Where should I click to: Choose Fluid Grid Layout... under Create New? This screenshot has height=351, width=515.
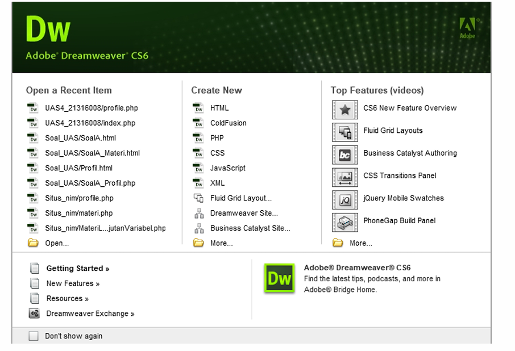pyautogui.click(x=241, y=198)
